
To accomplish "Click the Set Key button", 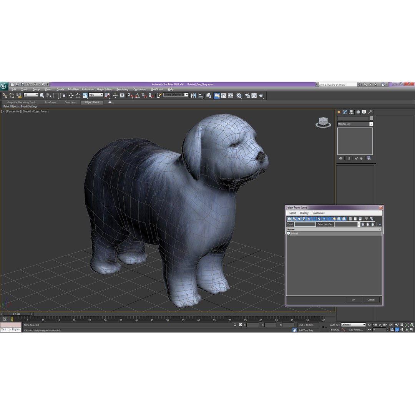I will click(x=335, y=330).
